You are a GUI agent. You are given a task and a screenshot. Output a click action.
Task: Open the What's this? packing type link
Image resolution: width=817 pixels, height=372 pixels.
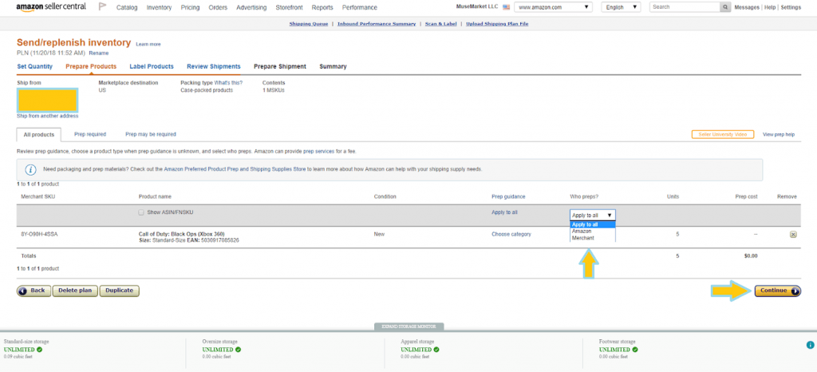pyautogui.click(x=228, y=83)
